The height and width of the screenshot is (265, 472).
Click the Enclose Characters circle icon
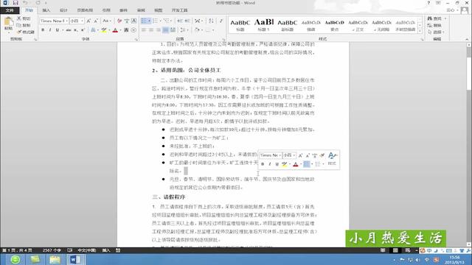133,30
